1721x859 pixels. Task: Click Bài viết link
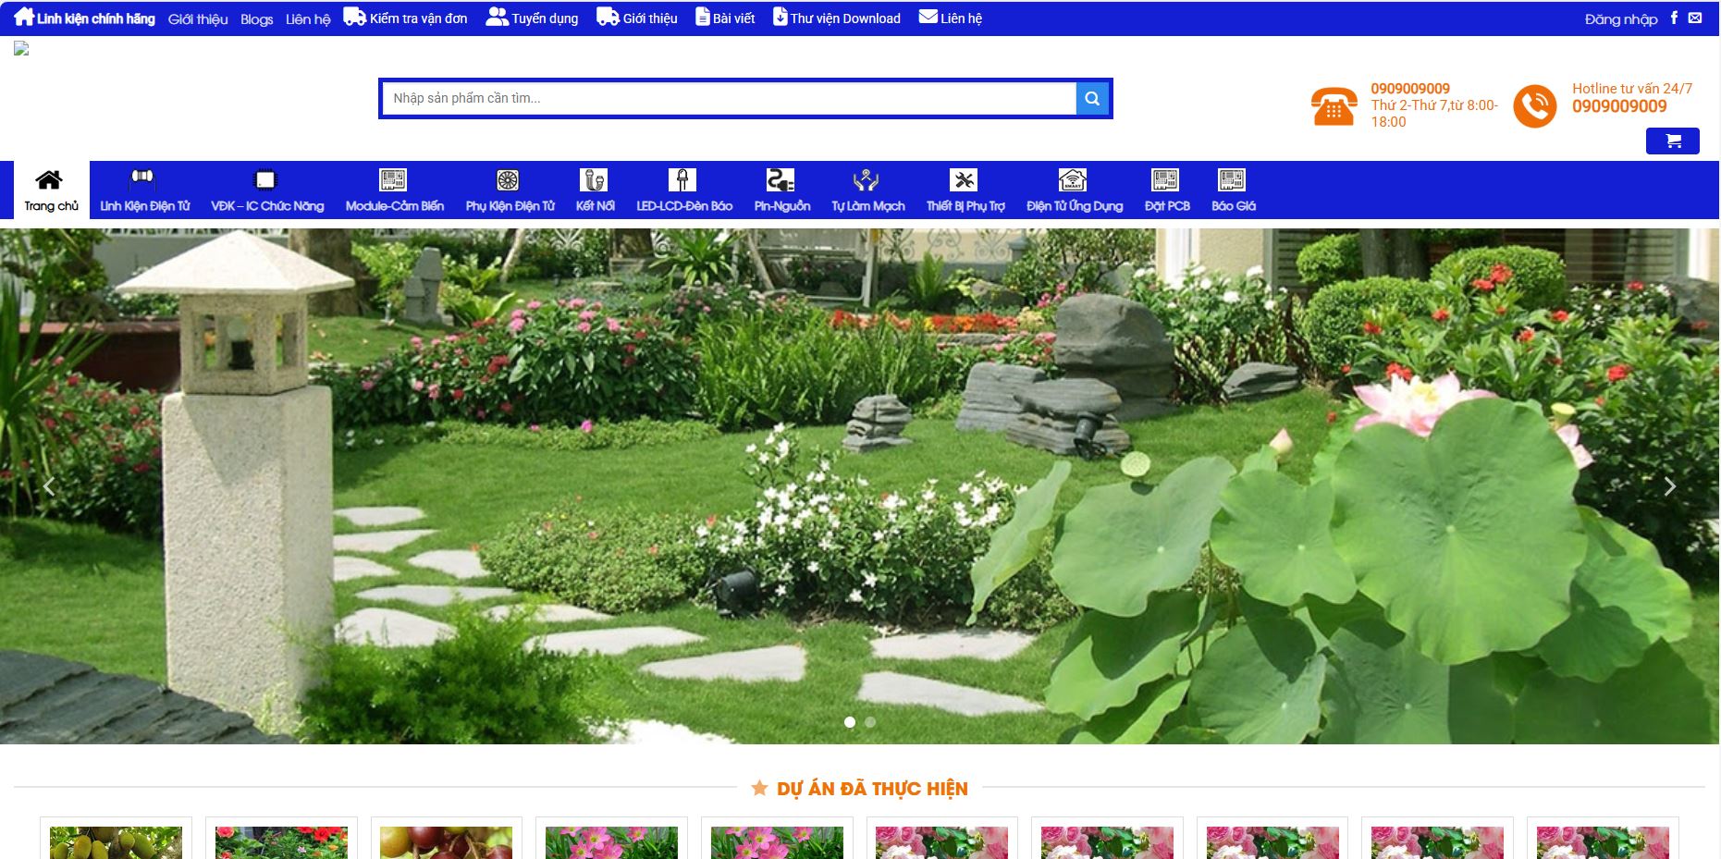733,18
